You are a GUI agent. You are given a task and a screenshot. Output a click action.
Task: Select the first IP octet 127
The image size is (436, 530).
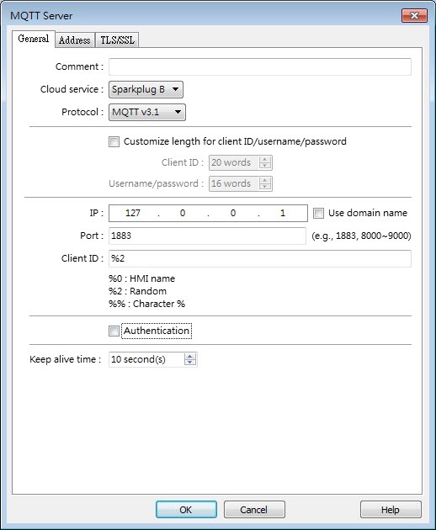pyautogui.click(x=133, y=213)
